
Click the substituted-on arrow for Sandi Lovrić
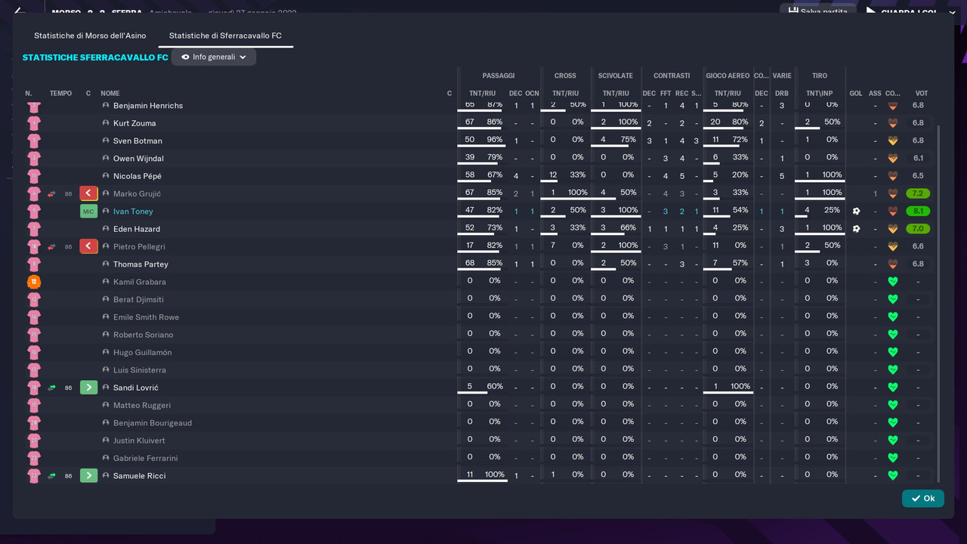point(88,388)
